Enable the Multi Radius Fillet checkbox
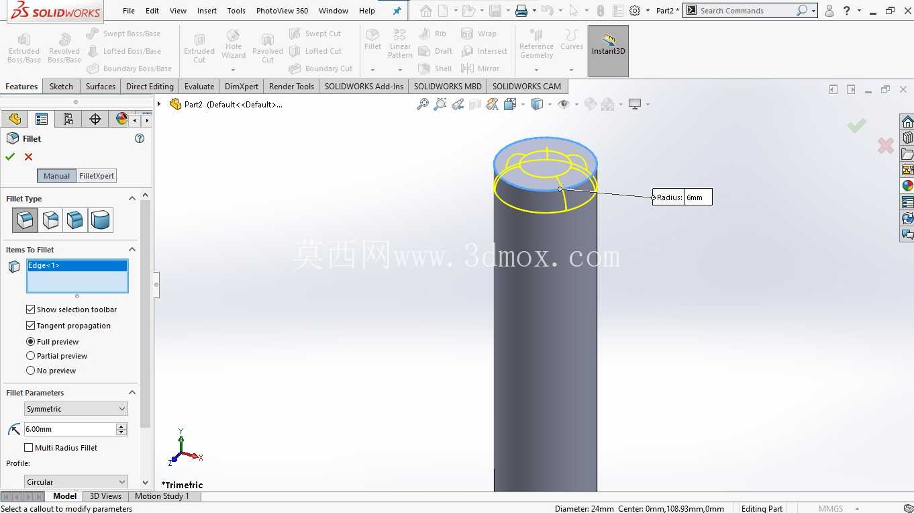Viewport: 914px width, 513px height. 28,448
